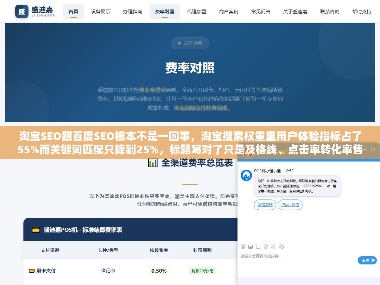Click the 封顶规则 column header
The image size is (380, 285).
pyautogui.click(x=202, y=250)
